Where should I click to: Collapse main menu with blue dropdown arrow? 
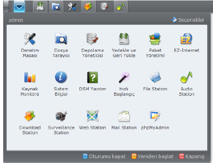19,7
